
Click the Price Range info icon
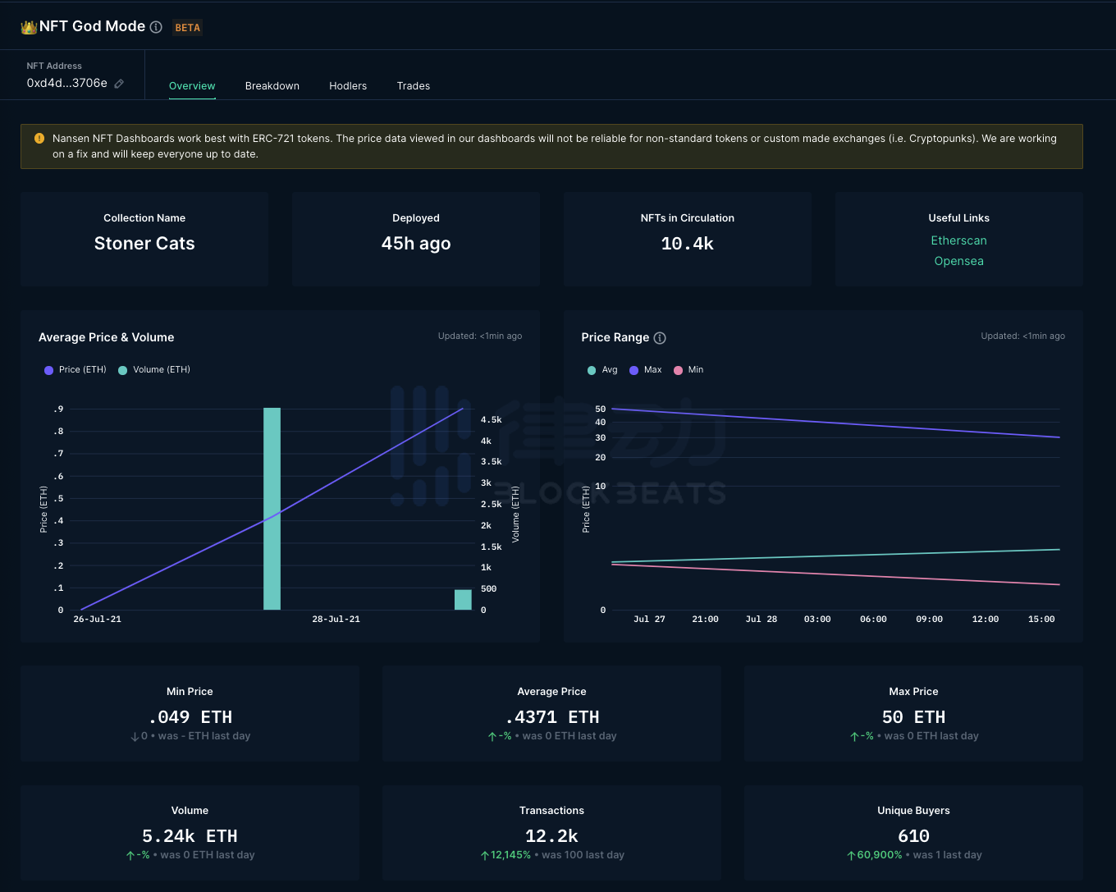click(x=660, y=338)
